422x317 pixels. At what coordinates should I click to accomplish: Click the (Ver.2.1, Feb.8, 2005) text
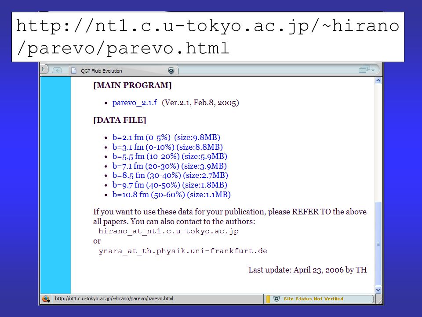point(200,103)
